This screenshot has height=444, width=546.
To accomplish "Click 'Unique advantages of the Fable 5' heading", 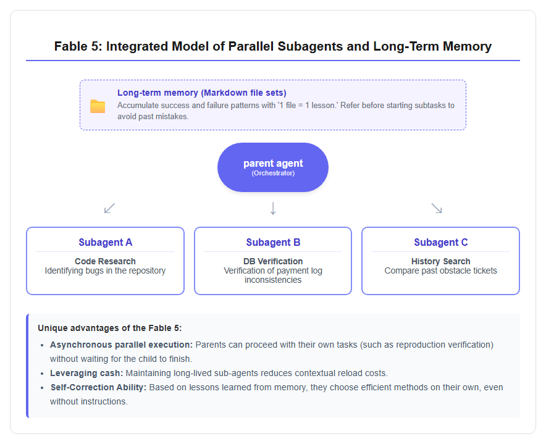I will (110, 328).
